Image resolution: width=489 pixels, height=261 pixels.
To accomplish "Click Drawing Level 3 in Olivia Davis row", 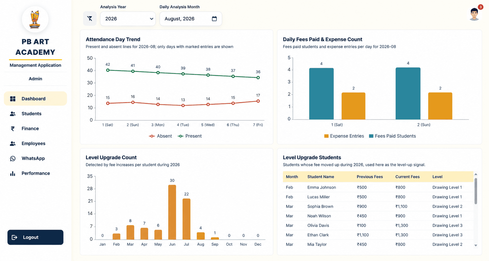I will click(x=447, y=225).
